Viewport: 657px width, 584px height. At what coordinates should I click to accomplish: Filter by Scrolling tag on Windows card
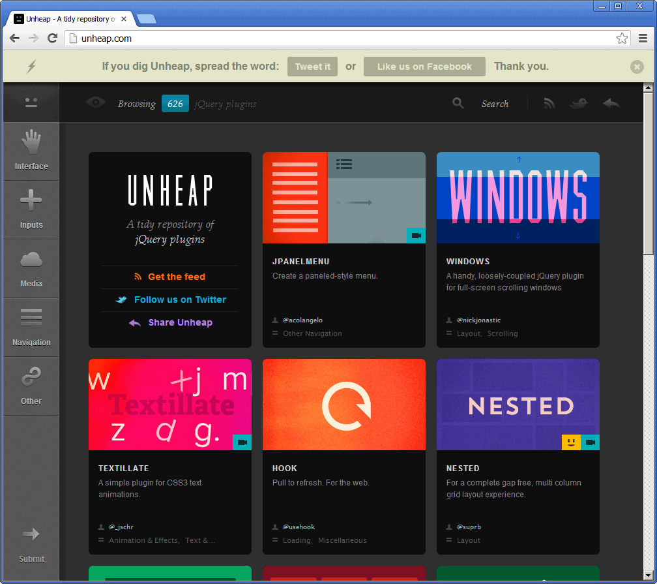[503, 333]
